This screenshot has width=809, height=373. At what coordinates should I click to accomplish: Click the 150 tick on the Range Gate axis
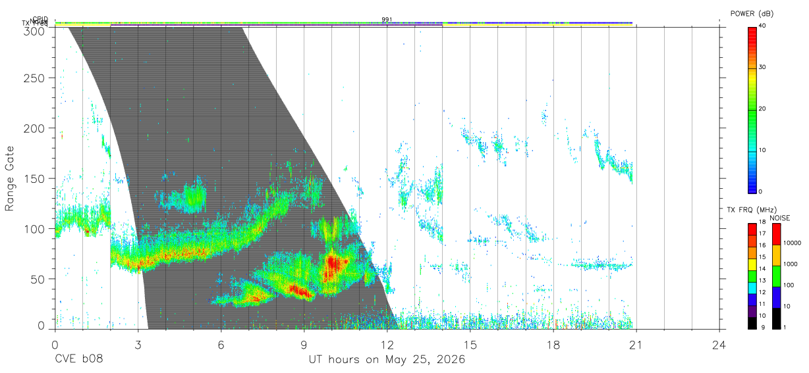[34, 178]
